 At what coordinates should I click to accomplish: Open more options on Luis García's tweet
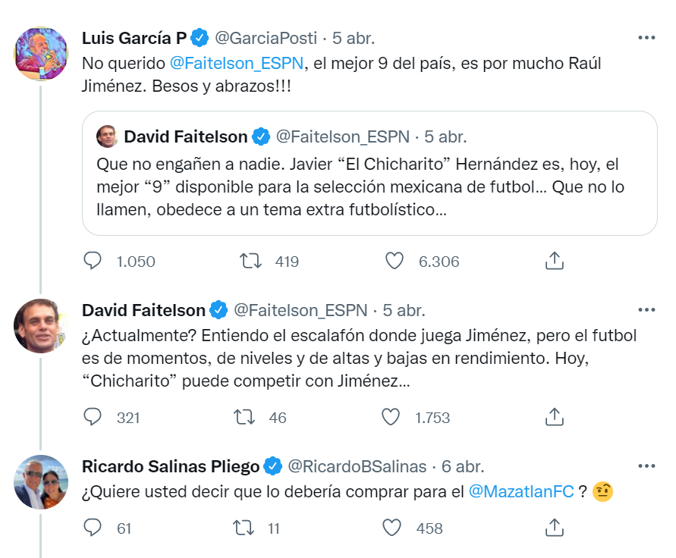pos(646,38)
